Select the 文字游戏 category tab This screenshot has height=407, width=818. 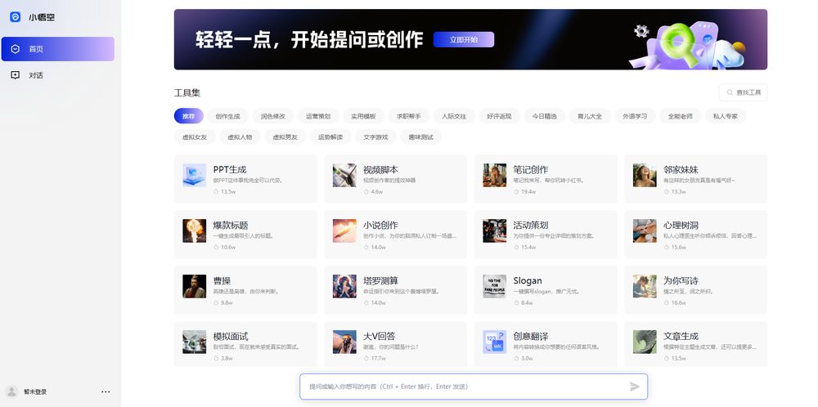tap(375, 137)
